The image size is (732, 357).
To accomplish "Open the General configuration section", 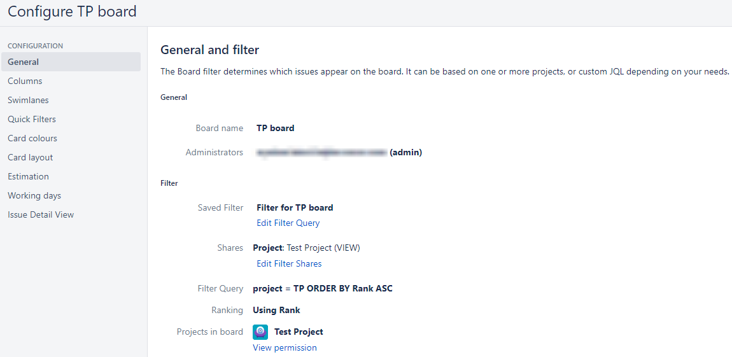I will pos(24,62).
